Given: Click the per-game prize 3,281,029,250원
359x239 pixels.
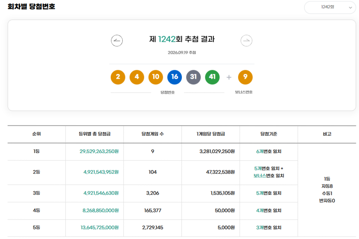Looking at the screenshot, I should [217, 151].
